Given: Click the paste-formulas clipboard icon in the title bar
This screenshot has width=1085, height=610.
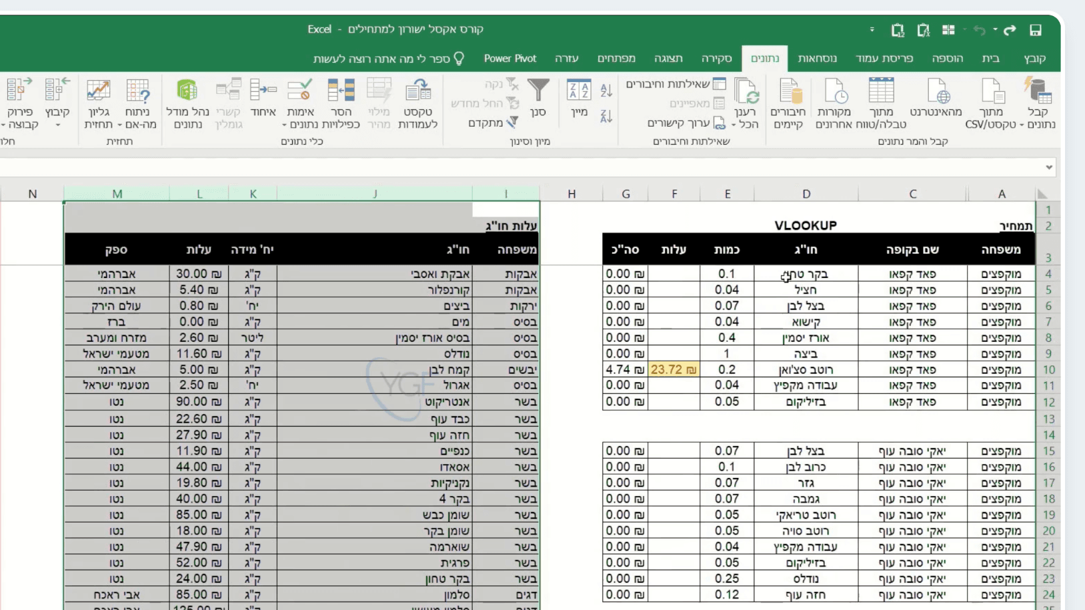Looking at the screenshot, I should (923, 30).
